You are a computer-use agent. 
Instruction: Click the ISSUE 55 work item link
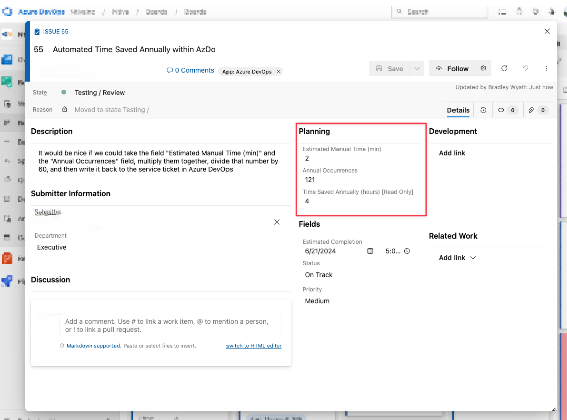pos(55,32)
